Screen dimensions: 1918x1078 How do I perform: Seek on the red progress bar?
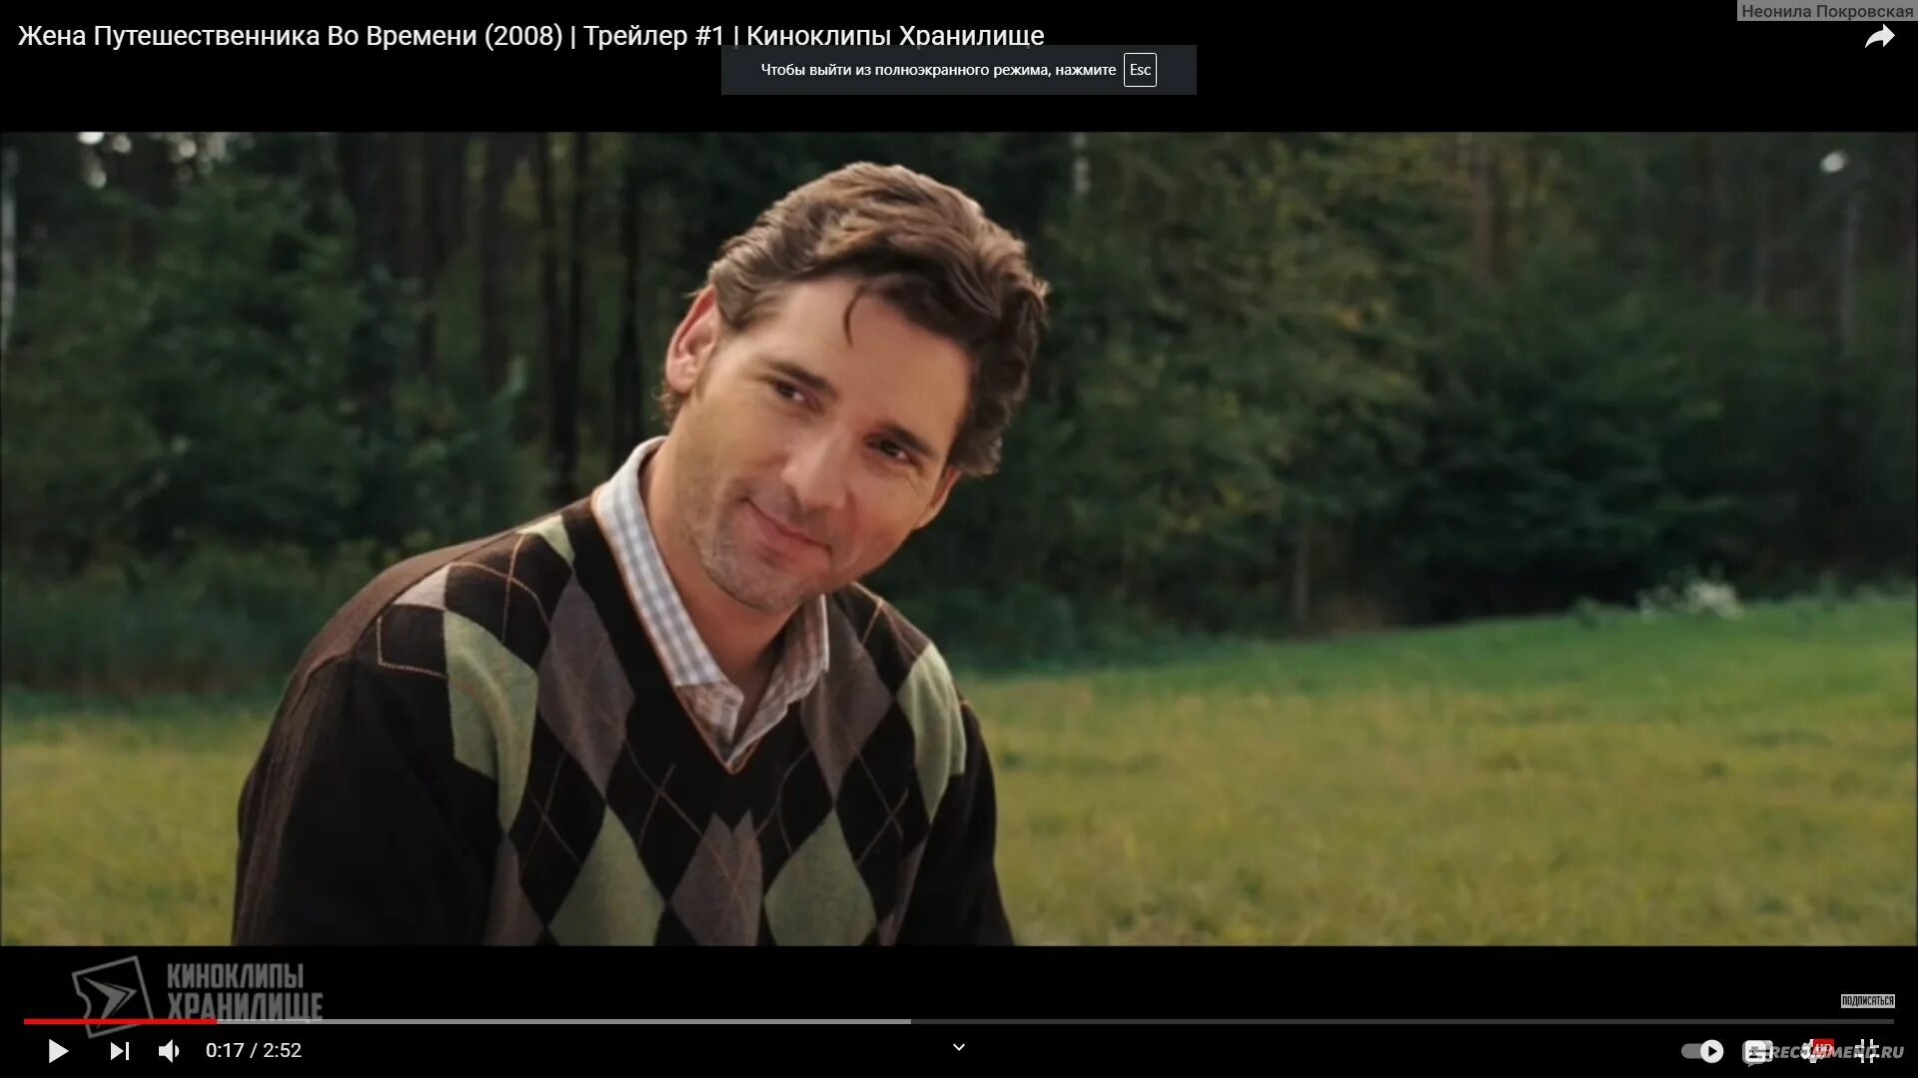click(120, 1021)
